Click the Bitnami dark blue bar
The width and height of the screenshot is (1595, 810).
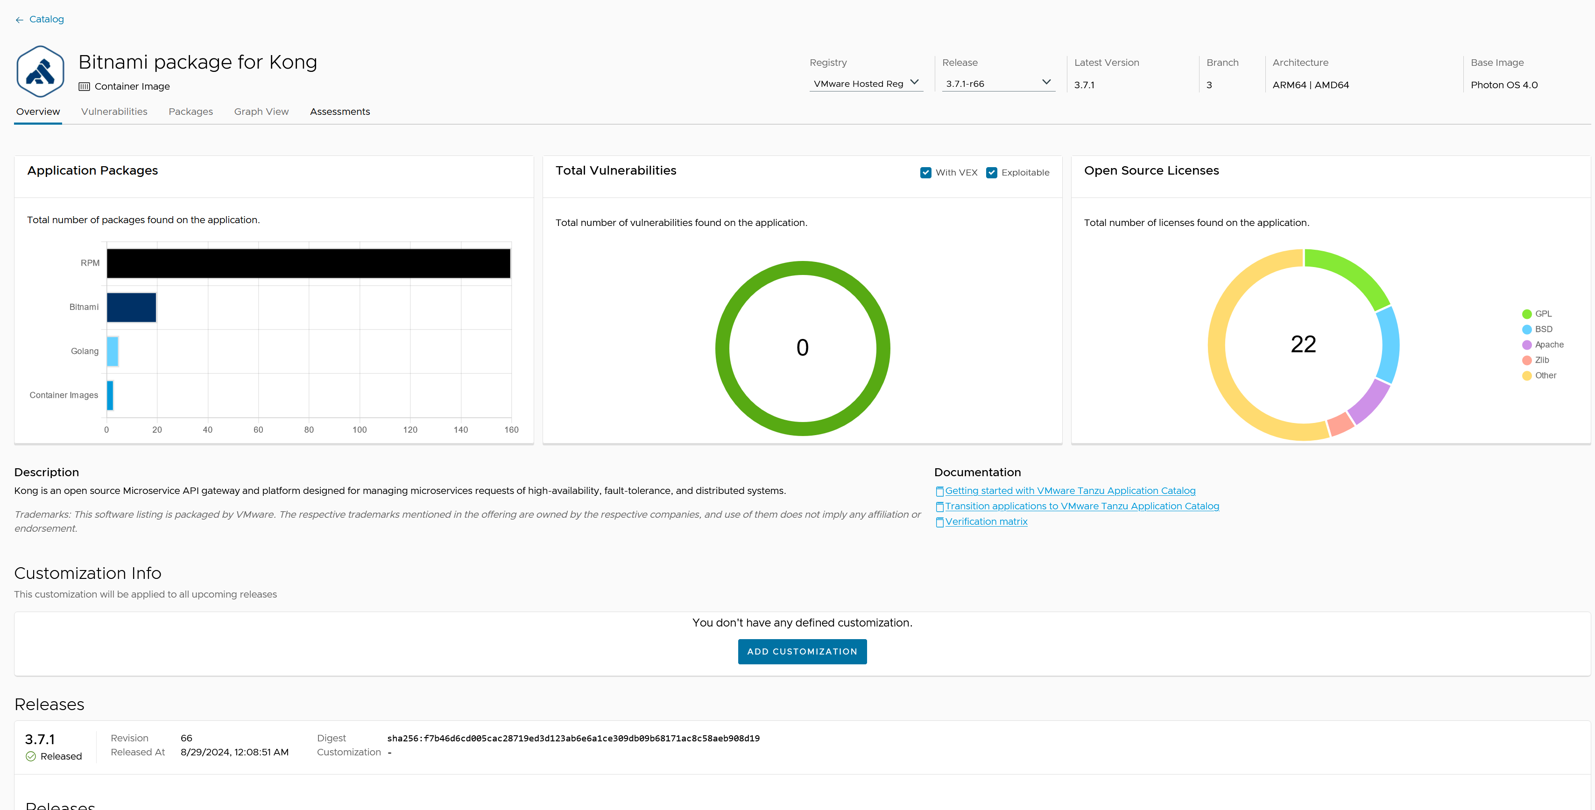tap(131, 307)
